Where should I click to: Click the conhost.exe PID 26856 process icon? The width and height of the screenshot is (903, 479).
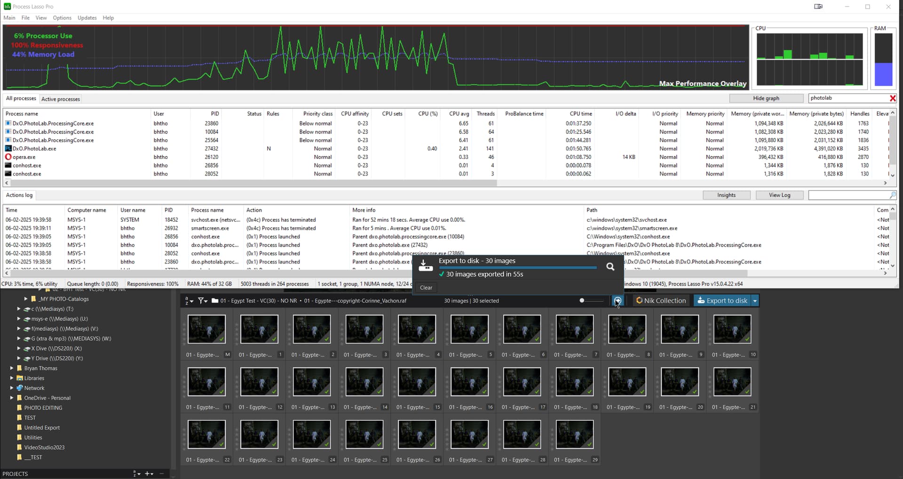[8, 166]
